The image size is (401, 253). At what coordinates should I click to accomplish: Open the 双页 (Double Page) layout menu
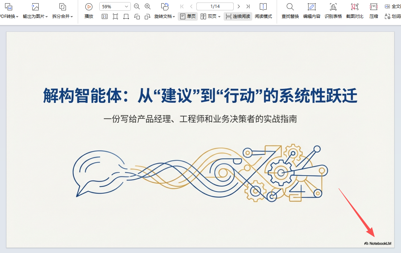pyautogui.click(x=210, y=16)
